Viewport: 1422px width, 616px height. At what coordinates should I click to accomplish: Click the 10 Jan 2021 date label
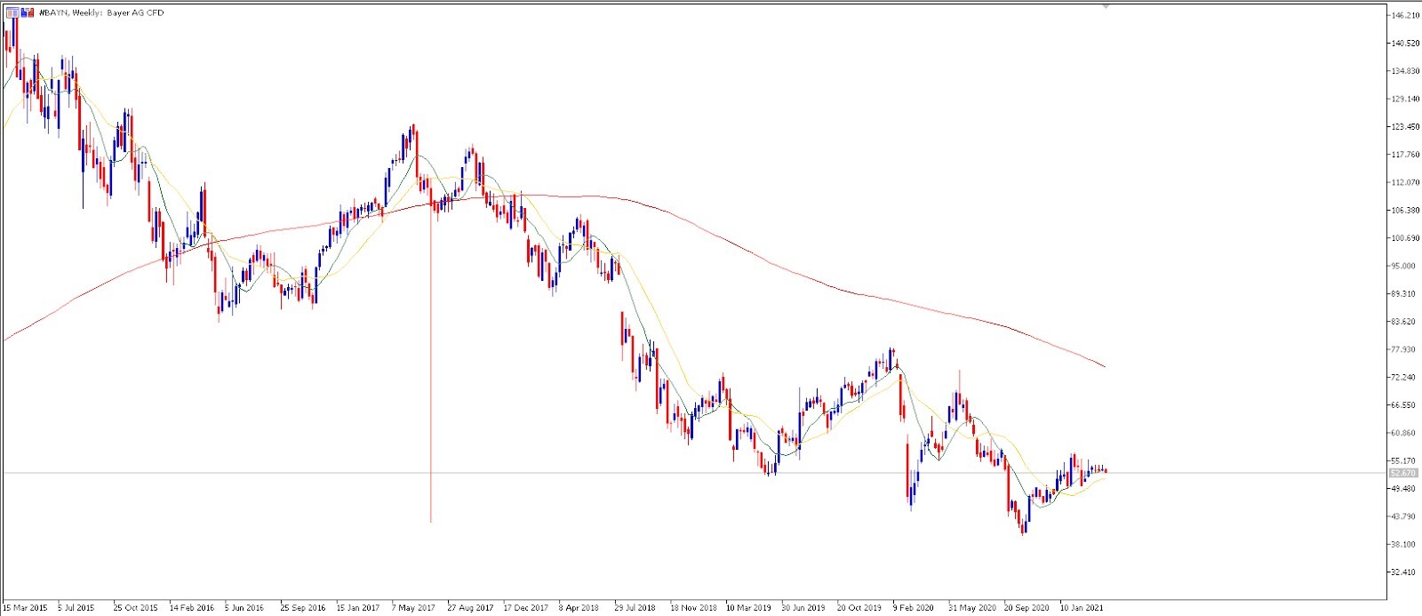tap(1082, 608)
